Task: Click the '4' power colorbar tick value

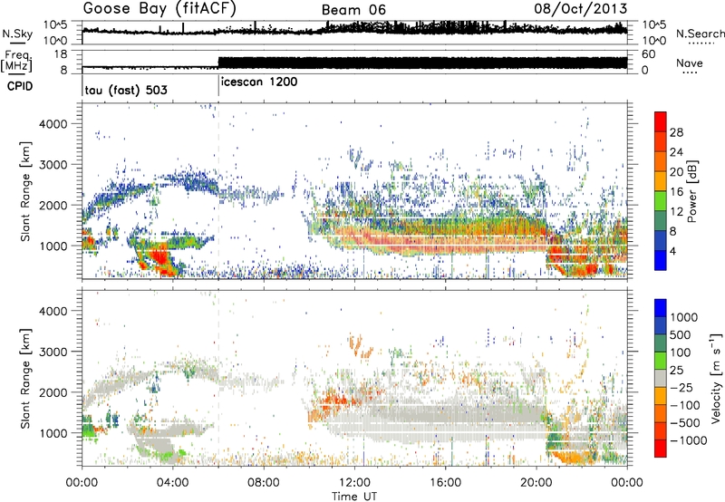Action: tap(672, 251)
